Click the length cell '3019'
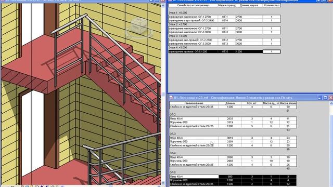 pyautogui.click(x=230, y=138)
